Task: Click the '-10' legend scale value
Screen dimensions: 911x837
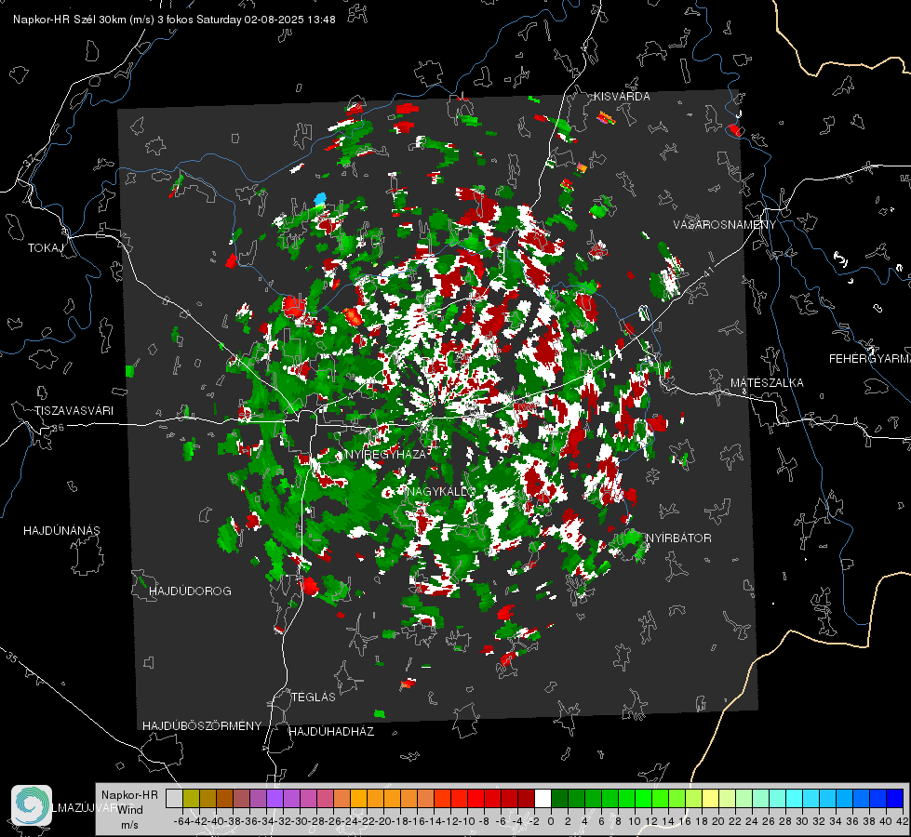Action: tap(466, 821)
